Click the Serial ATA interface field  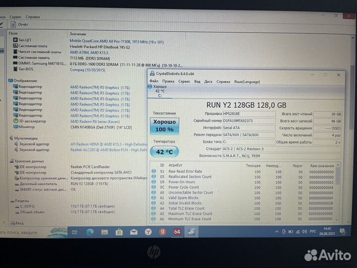pyautogui.click(x=249, y=128)
